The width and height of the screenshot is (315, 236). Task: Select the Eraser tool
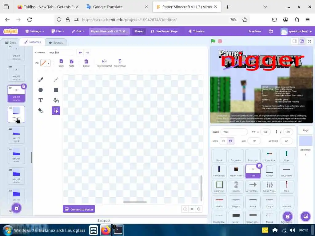[41, 111]
